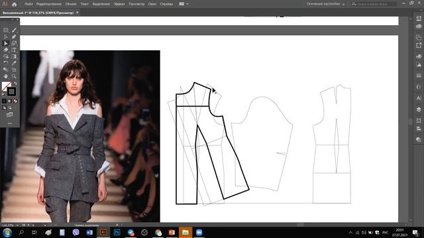
Task: Show hidden icons tray chevron
Action: (350, 233)
